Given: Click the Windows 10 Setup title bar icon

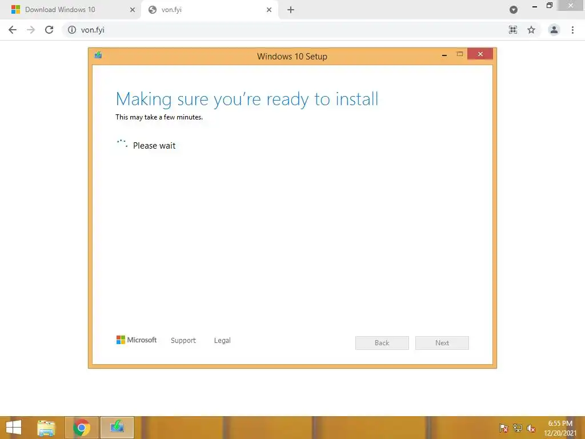Looking at the screenshot, I should pyautogui.click(x=98, y=55).
